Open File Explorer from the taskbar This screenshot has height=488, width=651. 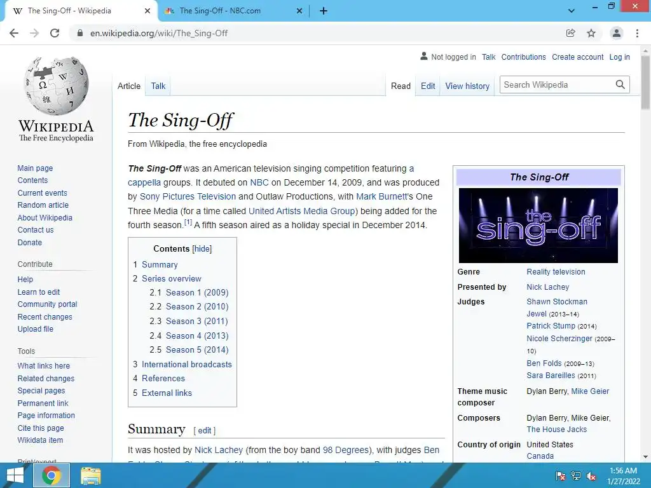coord(91,475)
